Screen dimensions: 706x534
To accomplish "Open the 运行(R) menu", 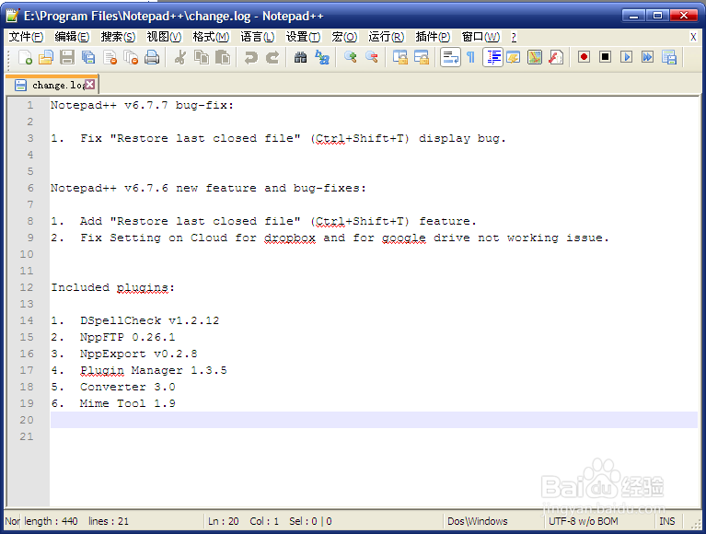I will pos(387,37).
